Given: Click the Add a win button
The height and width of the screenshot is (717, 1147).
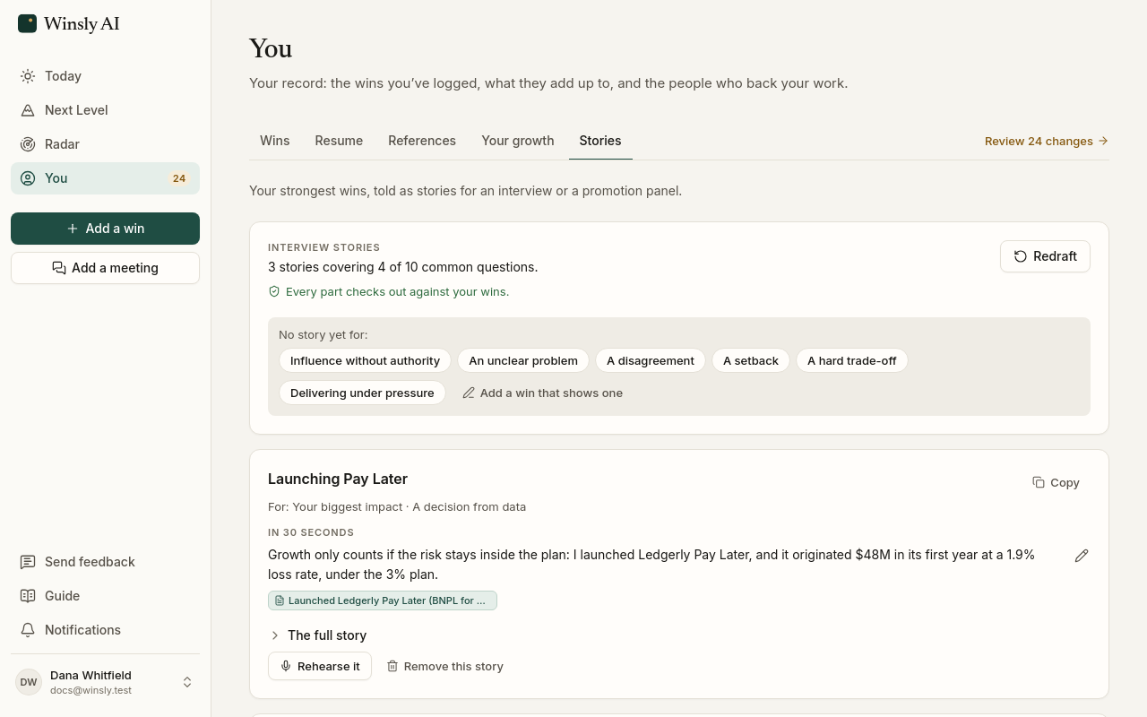Looking at the screenshot, I should [105, 229].
